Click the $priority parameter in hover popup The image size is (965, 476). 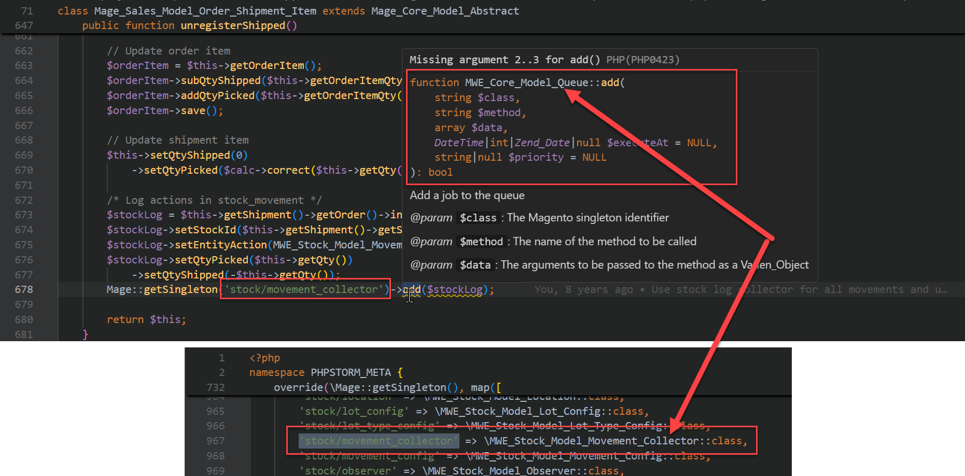(536, 157)
